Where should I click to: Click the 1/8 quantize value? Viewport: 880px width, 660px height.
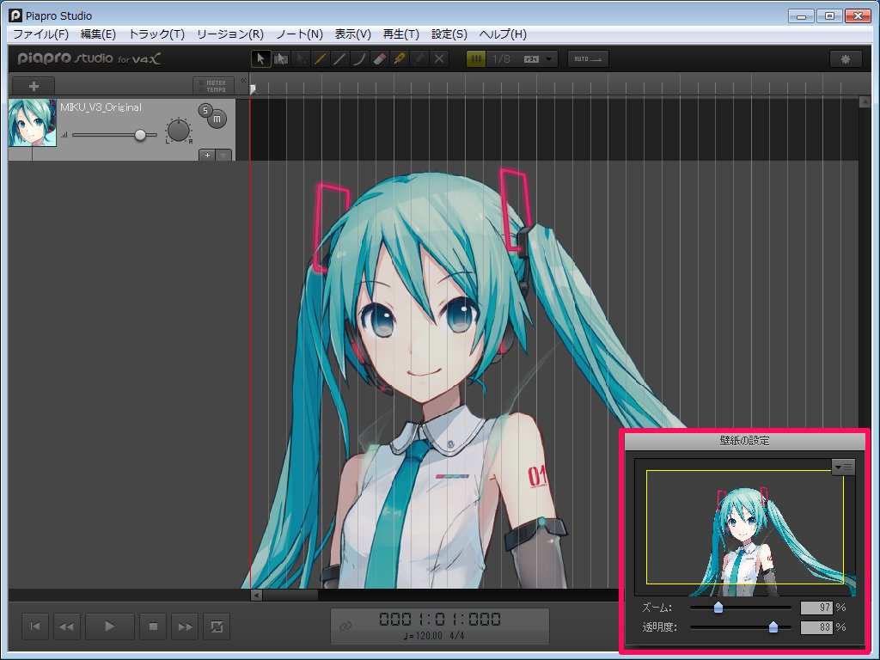[501, 59]
